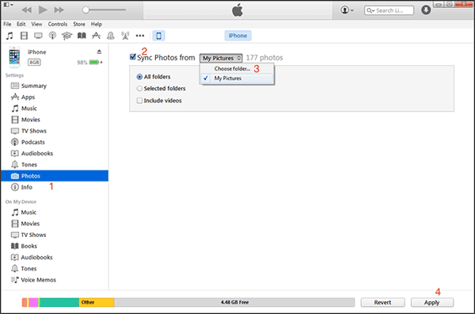Open the TV Shows monitor icon in toolbar

click(38, 36)
